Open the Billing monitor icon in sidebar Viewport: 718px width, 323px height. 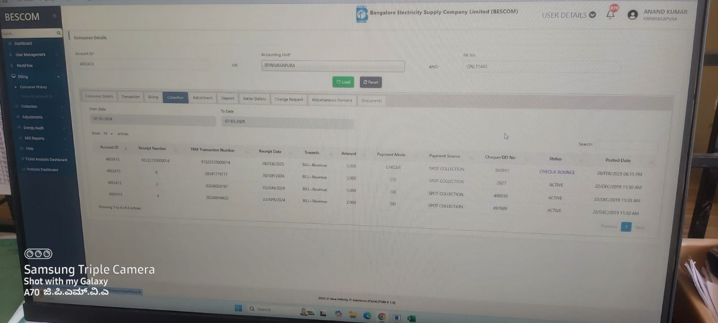pos(13,76)
